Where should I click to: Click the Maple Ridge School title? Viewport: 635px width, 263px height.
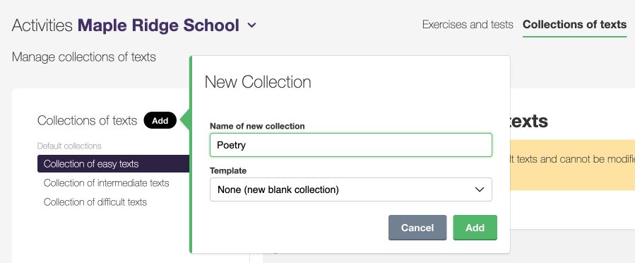click(x=158, y=25)
